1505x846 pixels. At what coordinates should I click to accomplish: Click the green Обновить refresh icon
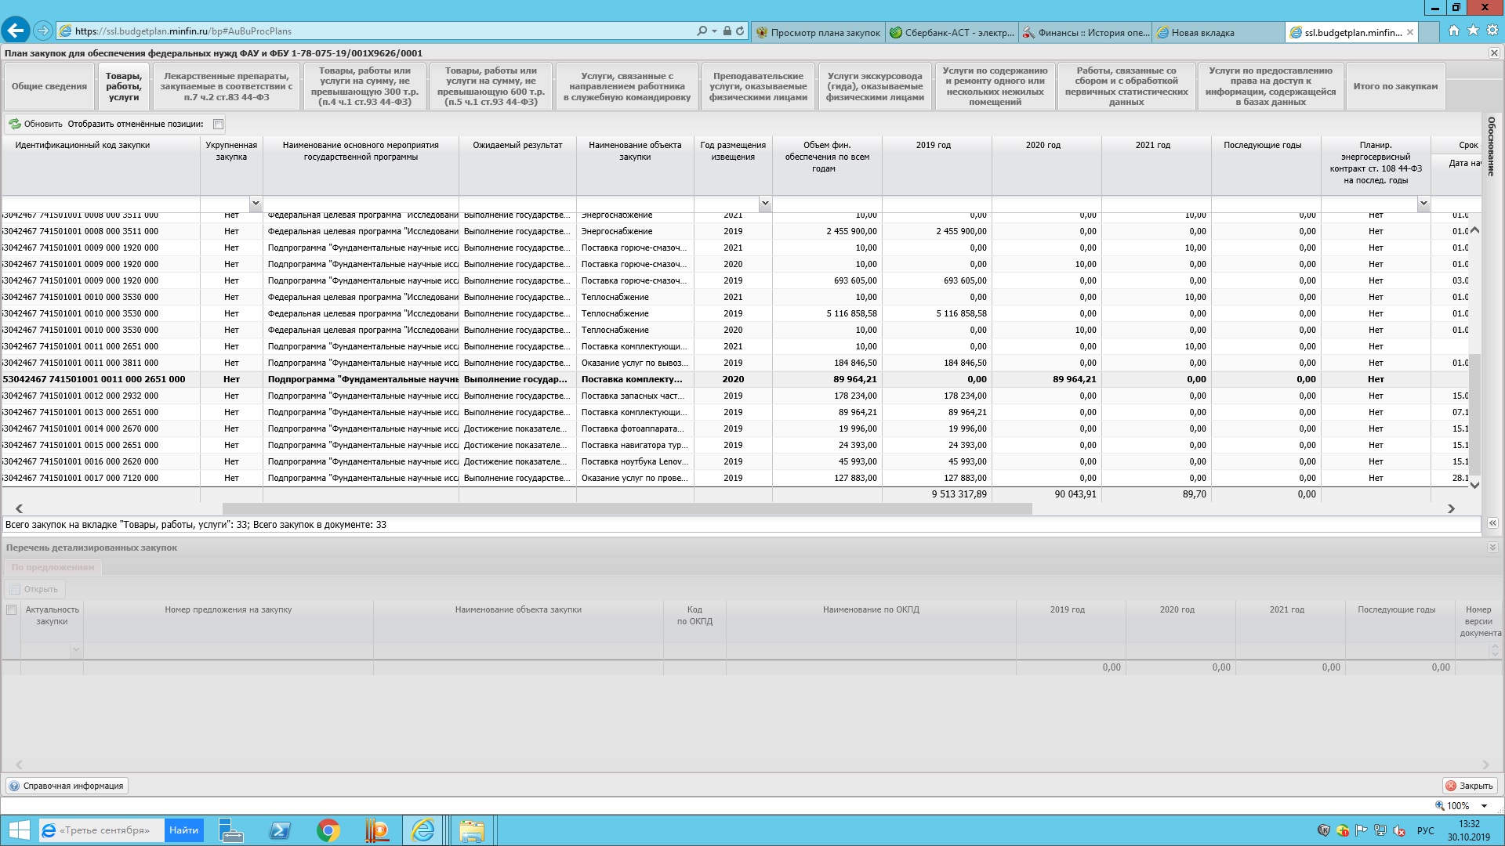pos(15,124)
